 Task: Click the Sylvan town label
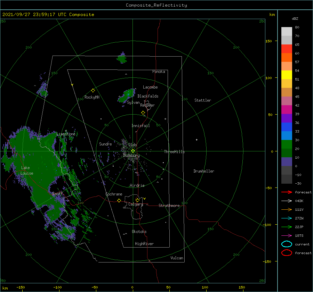click(133, 102)
